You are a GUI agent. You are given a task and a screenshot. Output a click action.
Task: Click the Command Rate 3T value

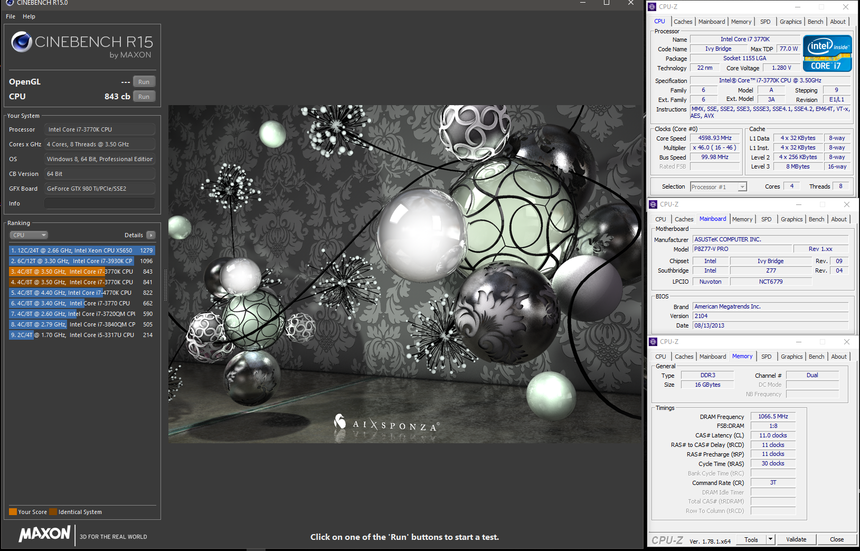coord(773,482)
